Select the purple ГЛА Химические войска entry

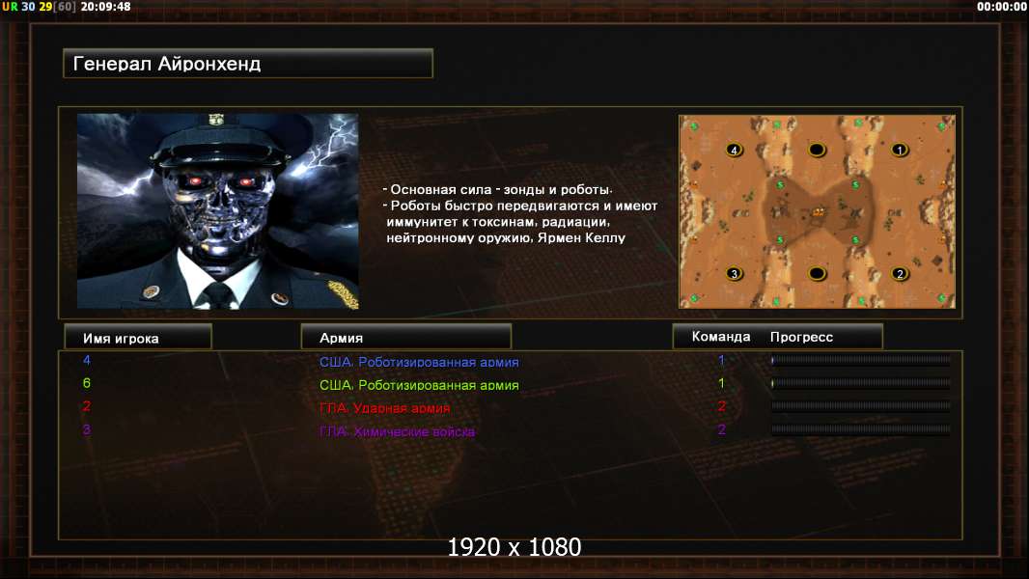(397, 431)
